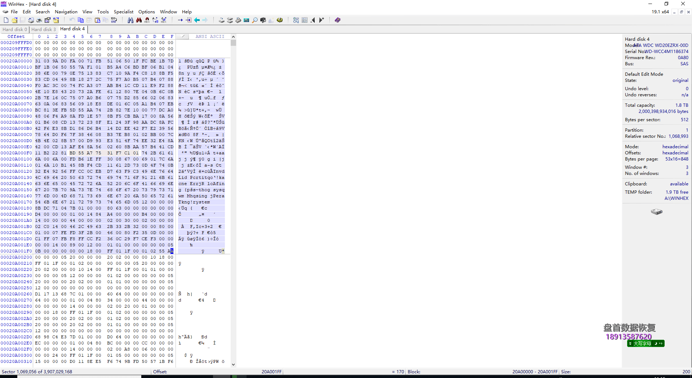
Task: Select the Hard disk 4 tab
Action: pyautogui.click(x=72, y=29)
